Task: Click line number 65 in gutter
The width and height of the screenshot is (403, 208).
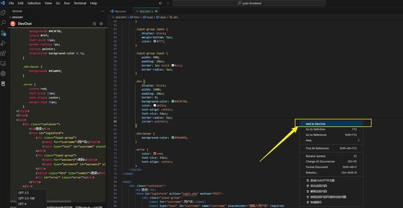Action: pos(115,121)
